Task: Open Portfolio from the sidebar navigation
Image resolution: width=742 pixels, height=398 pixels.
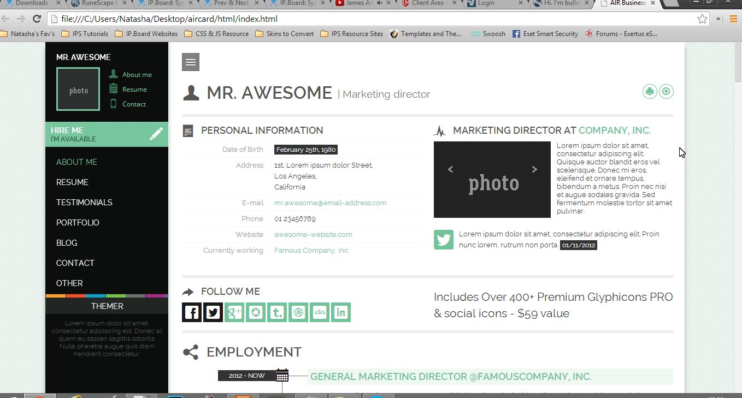Action: pos(78,223)
